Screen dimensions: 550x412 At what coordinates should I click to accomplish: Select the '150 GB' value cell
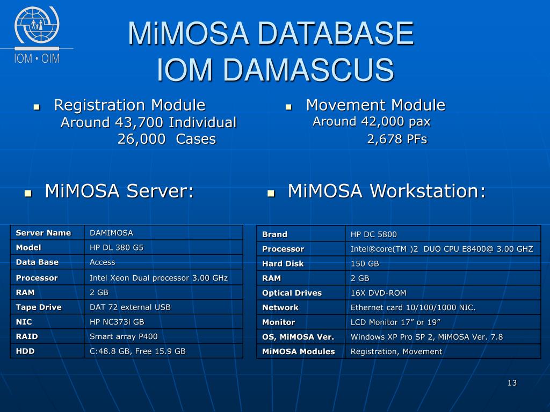(x=443, y=263)
